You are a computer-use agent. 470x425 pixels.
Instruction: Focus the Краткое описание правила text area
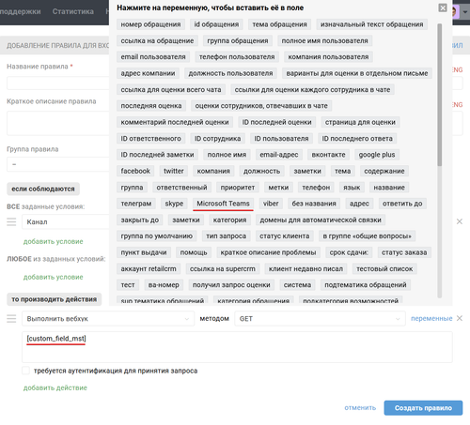58,123
